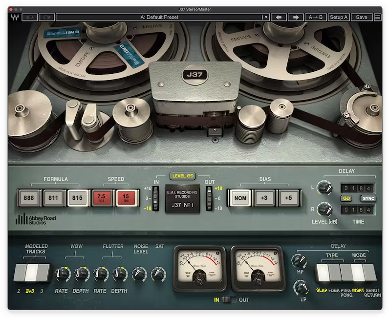
Task: Select tape formula 811
Action: (x=53, y=198)
